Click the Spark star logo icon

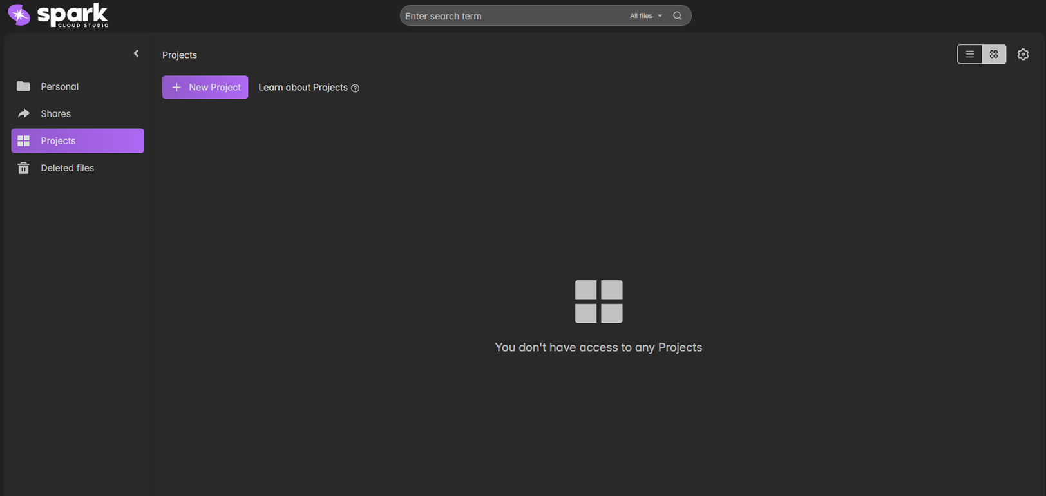[x=19, y=15]
